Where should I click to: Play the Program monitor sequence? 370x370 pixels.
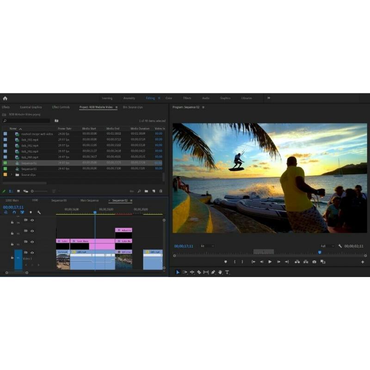(270, 262)
